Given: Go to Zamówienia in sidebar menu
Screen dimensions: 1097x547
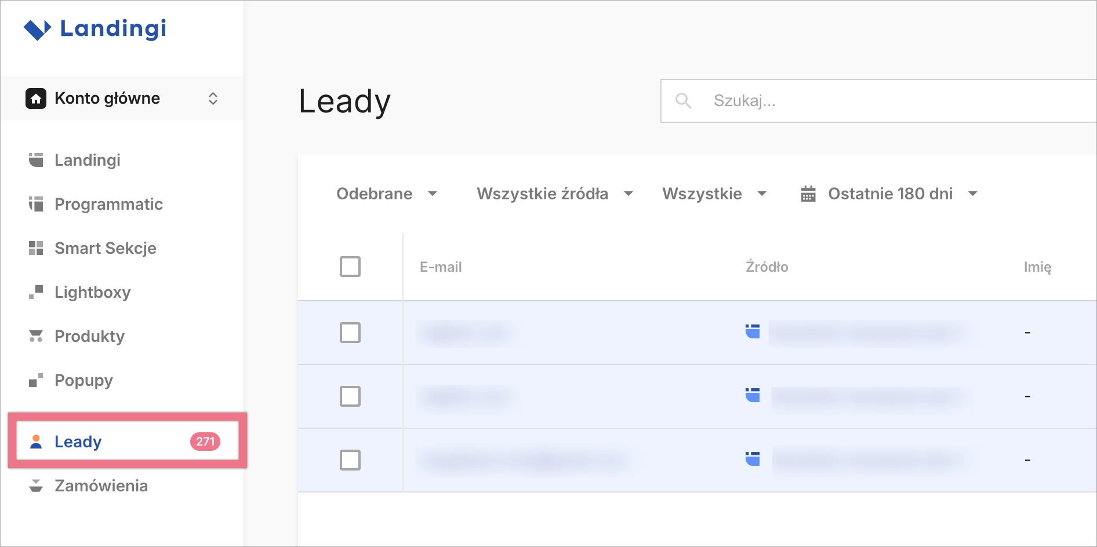Looking at the screenshot, I should (x=101, y=486).
